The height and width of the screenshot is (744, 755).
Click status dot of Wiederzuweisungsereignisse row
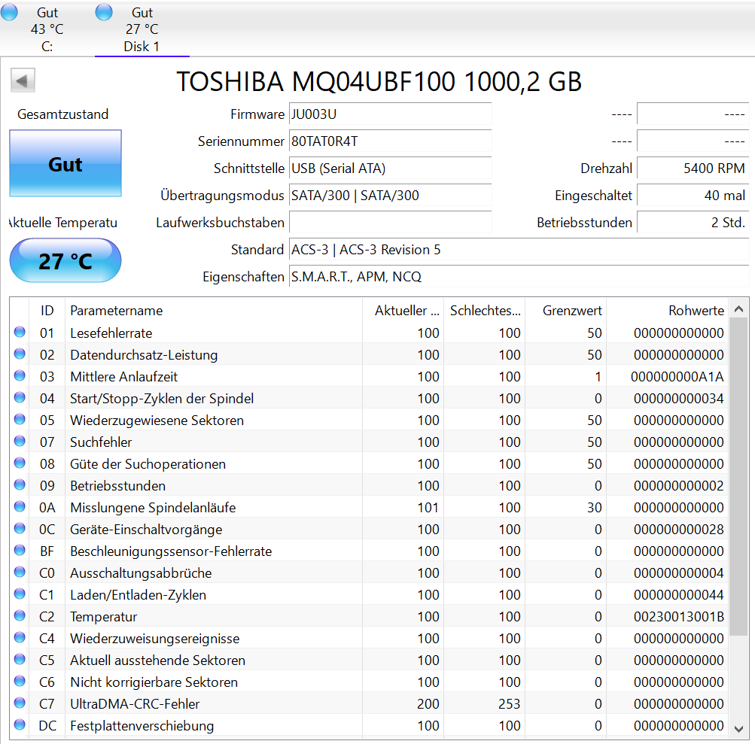[20, 637]
